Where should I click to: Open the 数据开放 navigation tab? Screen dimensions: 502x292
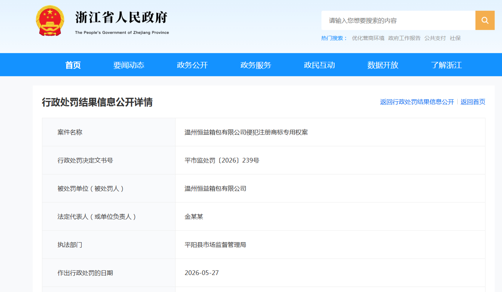coord(383,65)
